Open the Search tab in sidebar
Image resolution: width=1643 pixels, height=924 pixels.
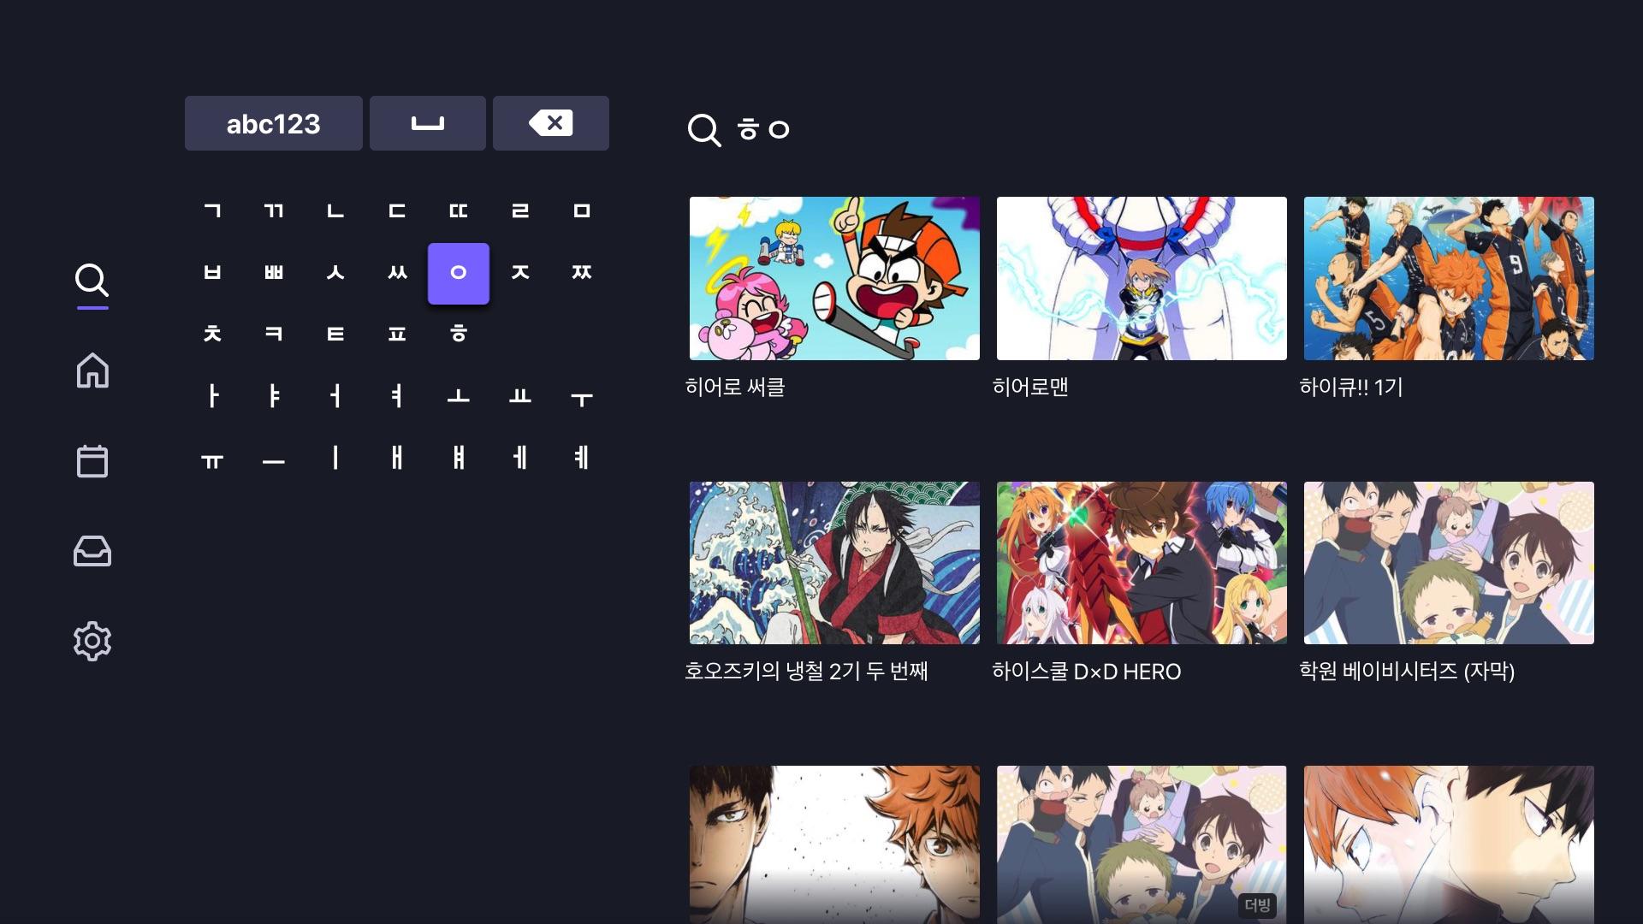(x=92, y=280)
